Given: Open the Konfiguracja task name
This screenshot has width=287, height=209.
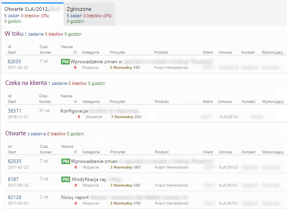Looking at the screenshot, I should (x=74, y=111).
